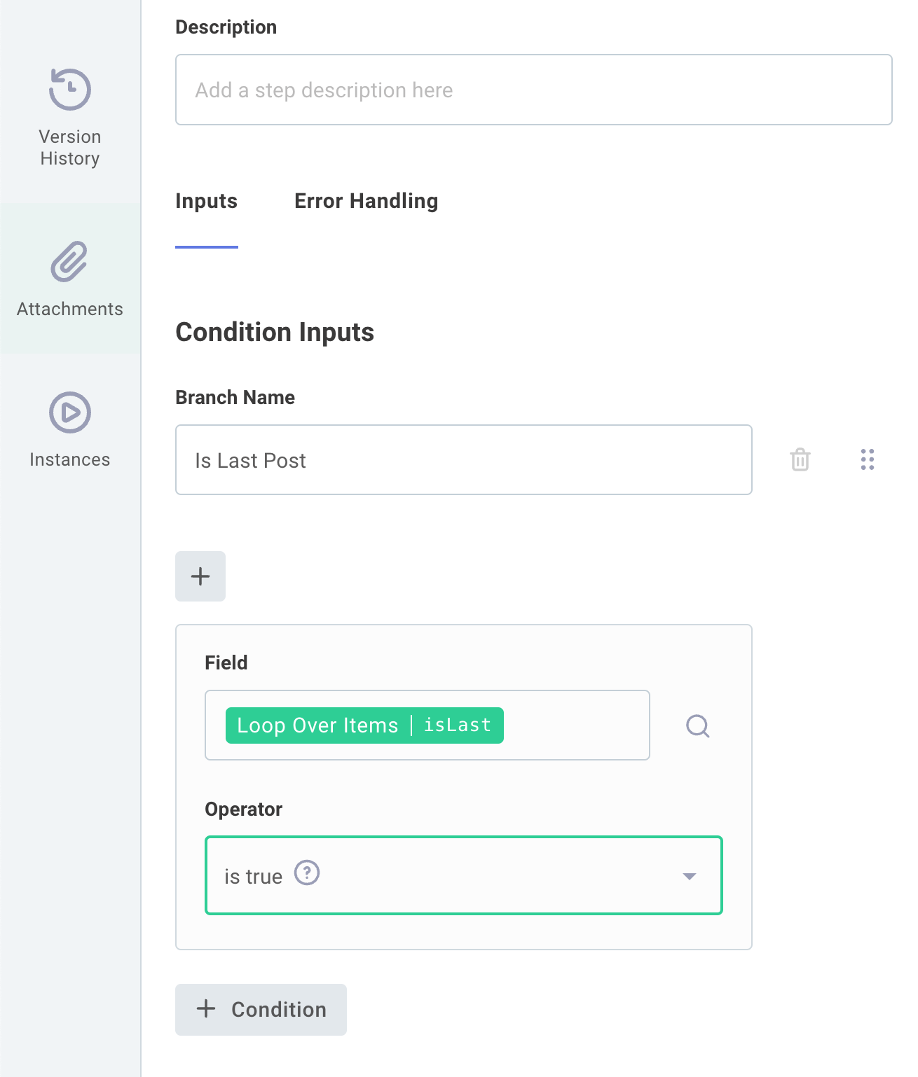Open Version History from the sidebar

(70, 90)
